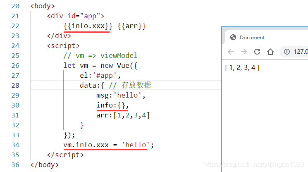308x172 pixels.
Task: Click the globe favicon on Document tab
Action: pyautogui.click(x=233, y=37)
